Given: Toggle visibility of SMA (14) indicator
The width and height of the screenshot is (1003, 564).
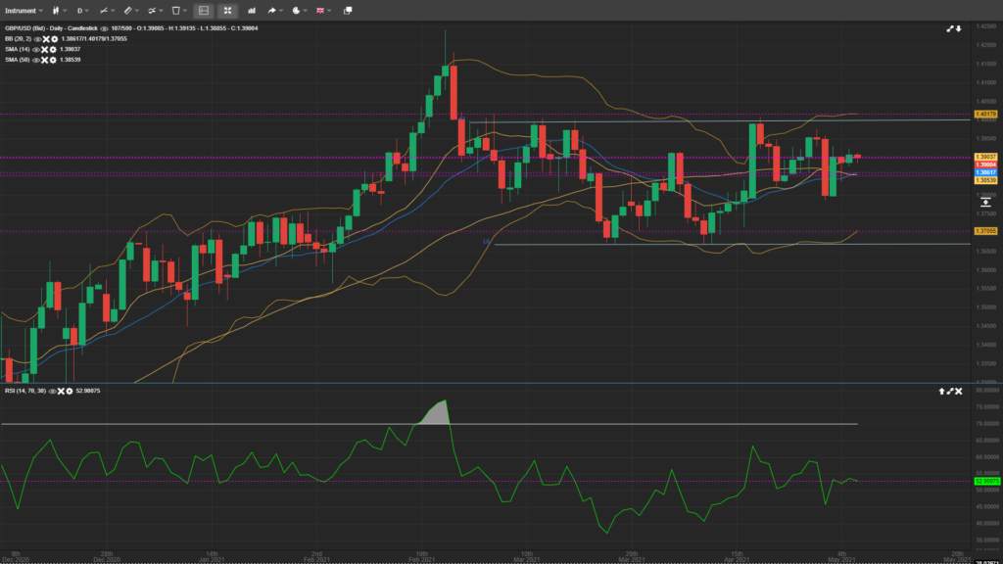Looking at the screenshot, I should 36,49.
